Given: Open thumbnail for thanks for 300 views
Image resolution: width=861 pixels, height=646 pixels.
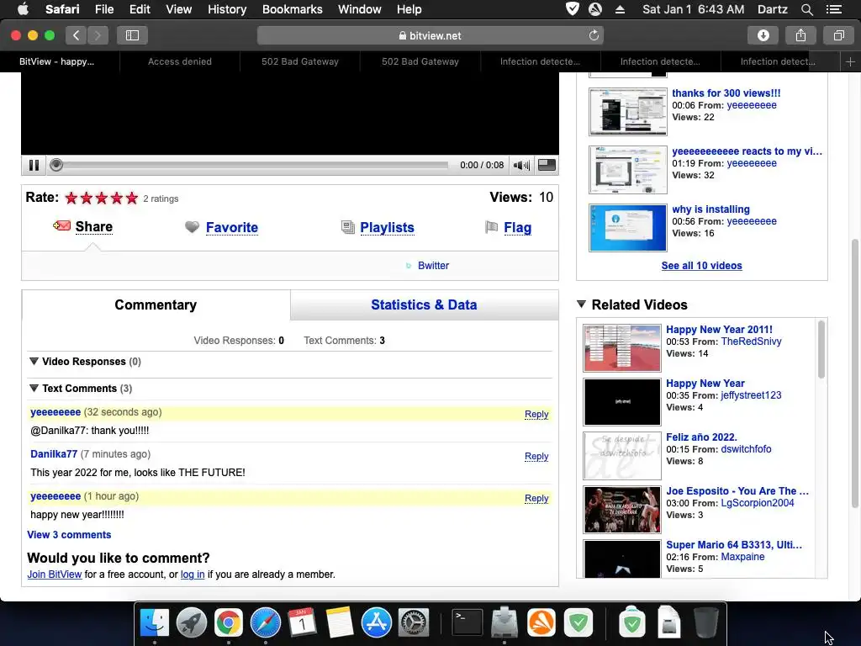Looking at the screenshot, I should 627,112.
